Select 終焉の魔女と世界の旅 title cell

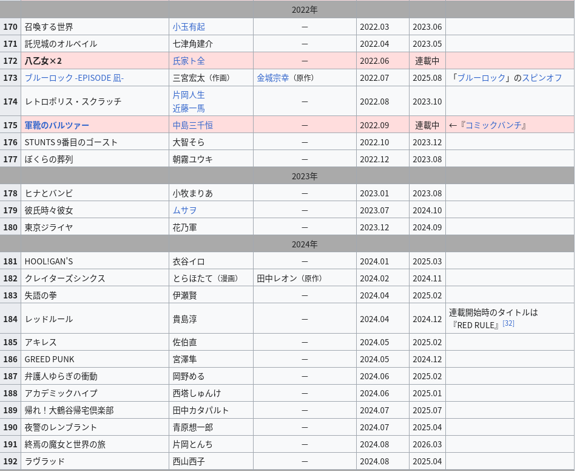click(x=95, y=444)
